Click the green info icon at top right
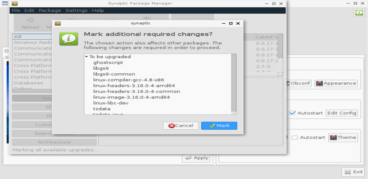The height and width of the screenshot is (179, 368). (359, 13)
